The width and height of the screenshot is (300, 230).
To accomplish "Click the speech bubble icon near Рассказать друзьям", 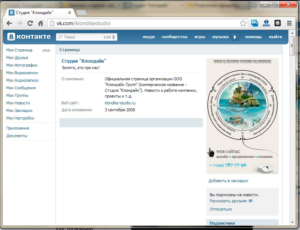I will (251, 201).
